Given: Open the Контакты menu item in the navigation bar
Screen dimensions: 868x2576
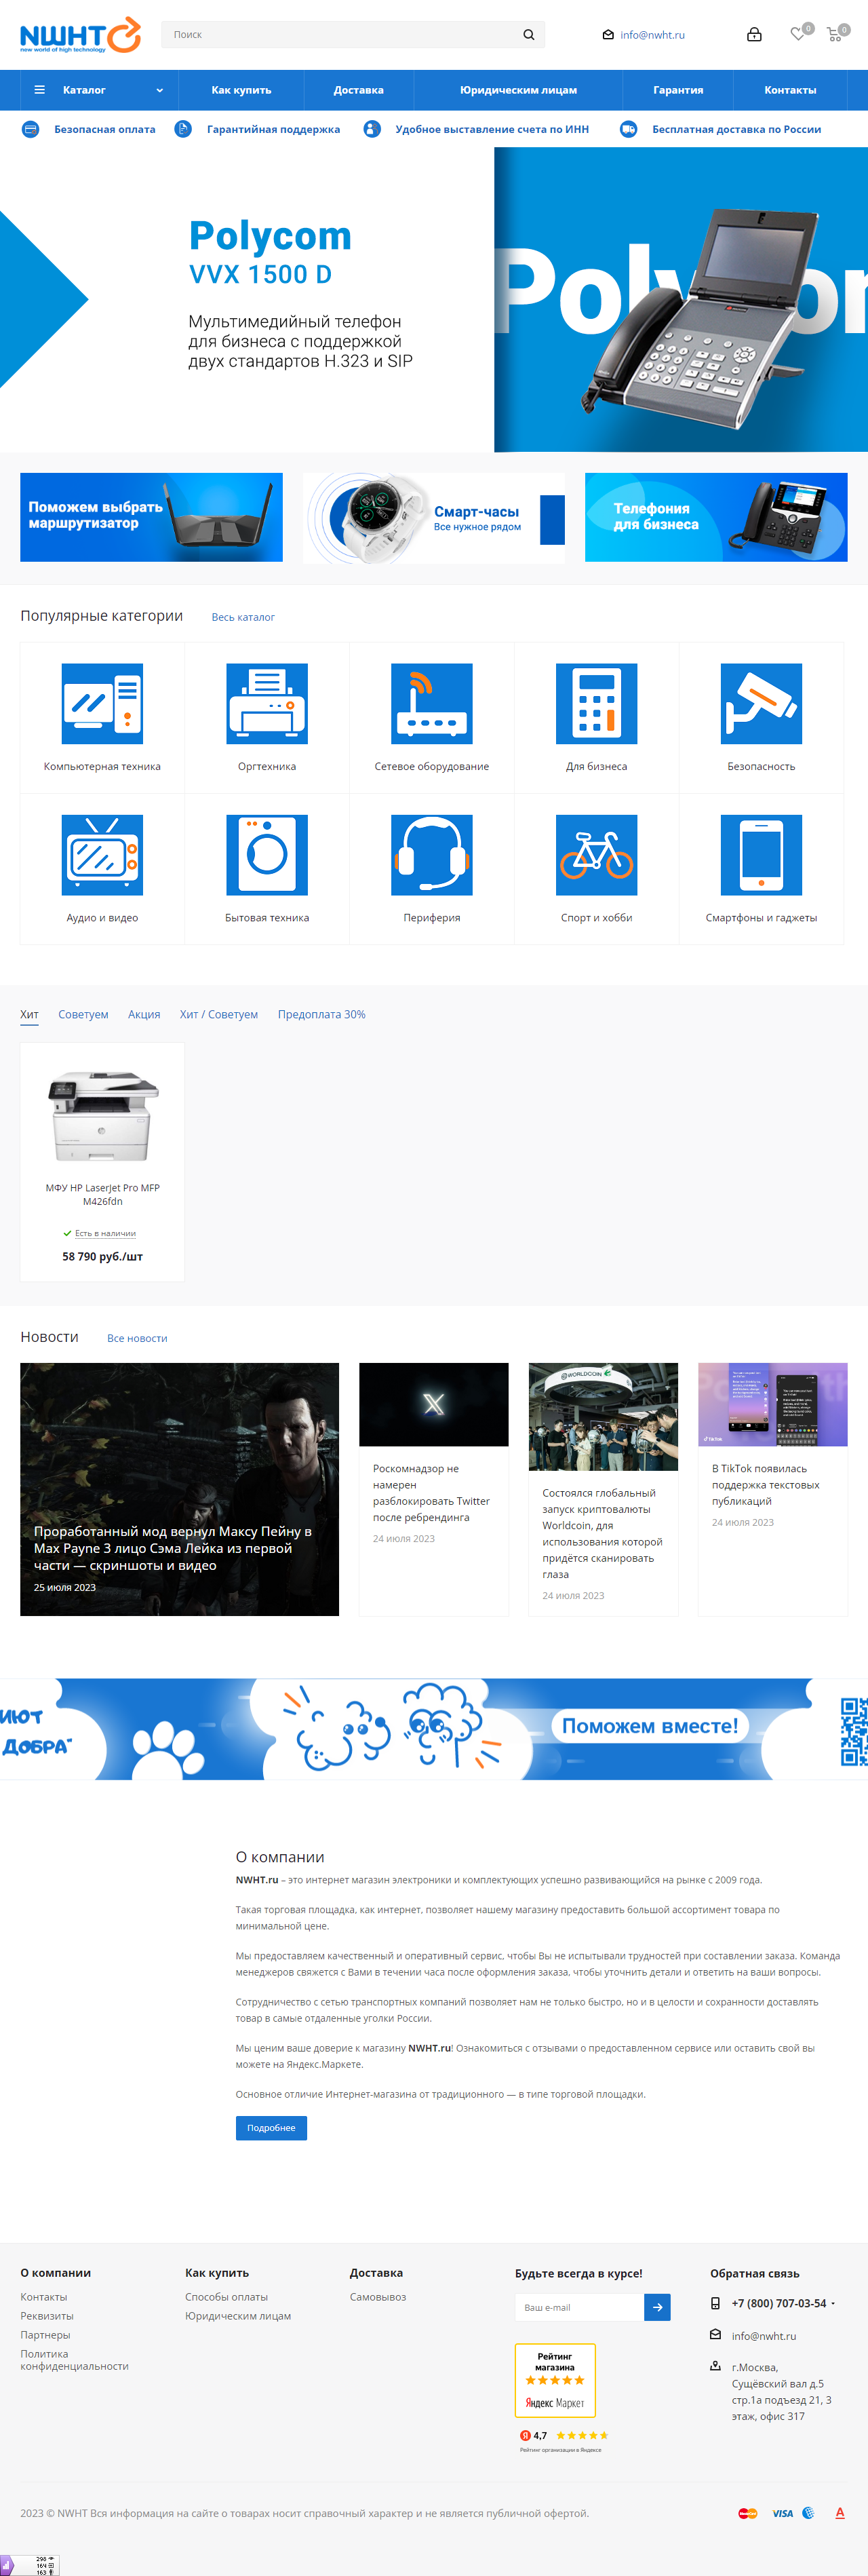Looking at the screenshot, I should click(790, 90).
